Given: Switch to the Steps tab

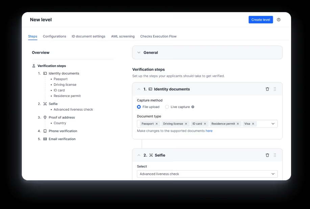Looking at the screenshot, I should [x=32, y=36].
